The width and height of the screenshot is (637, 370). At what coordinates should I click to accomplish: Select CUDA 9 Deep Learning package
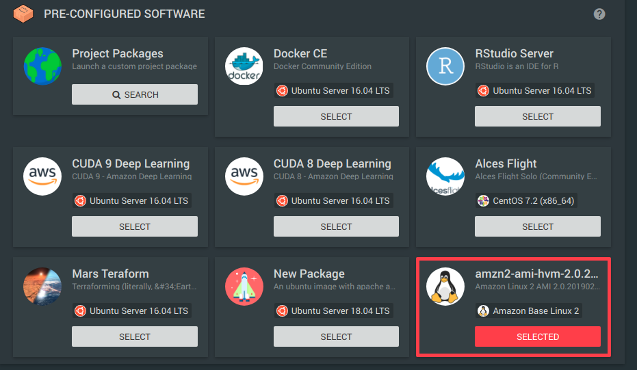click(x=135, y=226)
